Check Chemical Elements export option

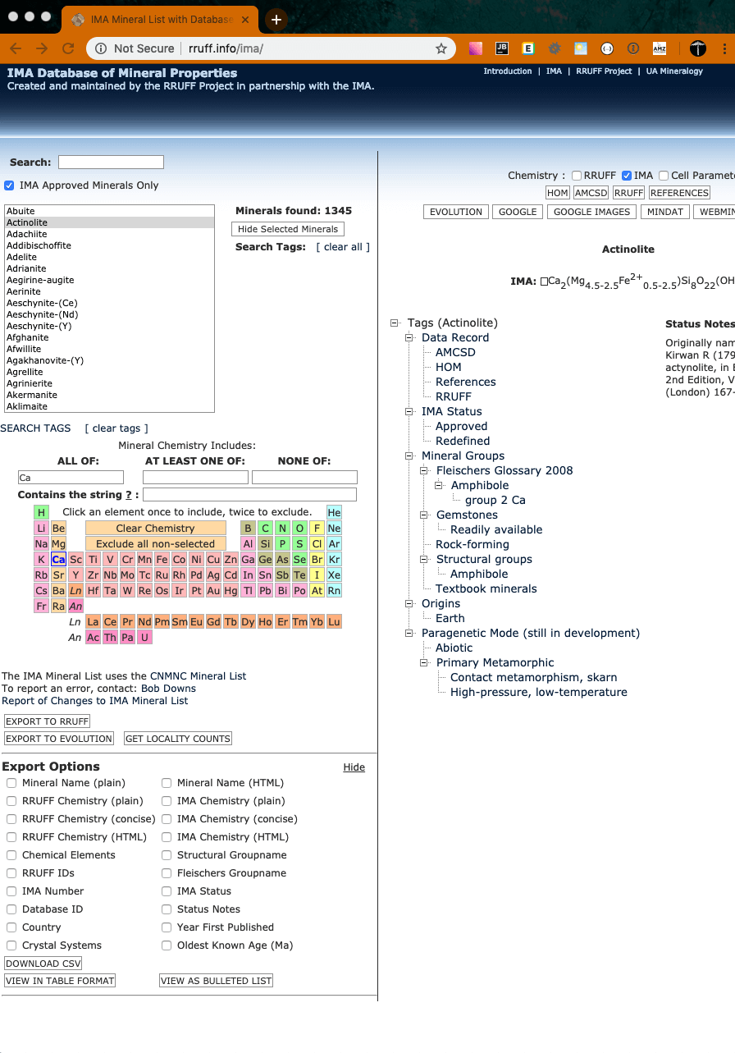pyautogui.click(x=11, y=855)
